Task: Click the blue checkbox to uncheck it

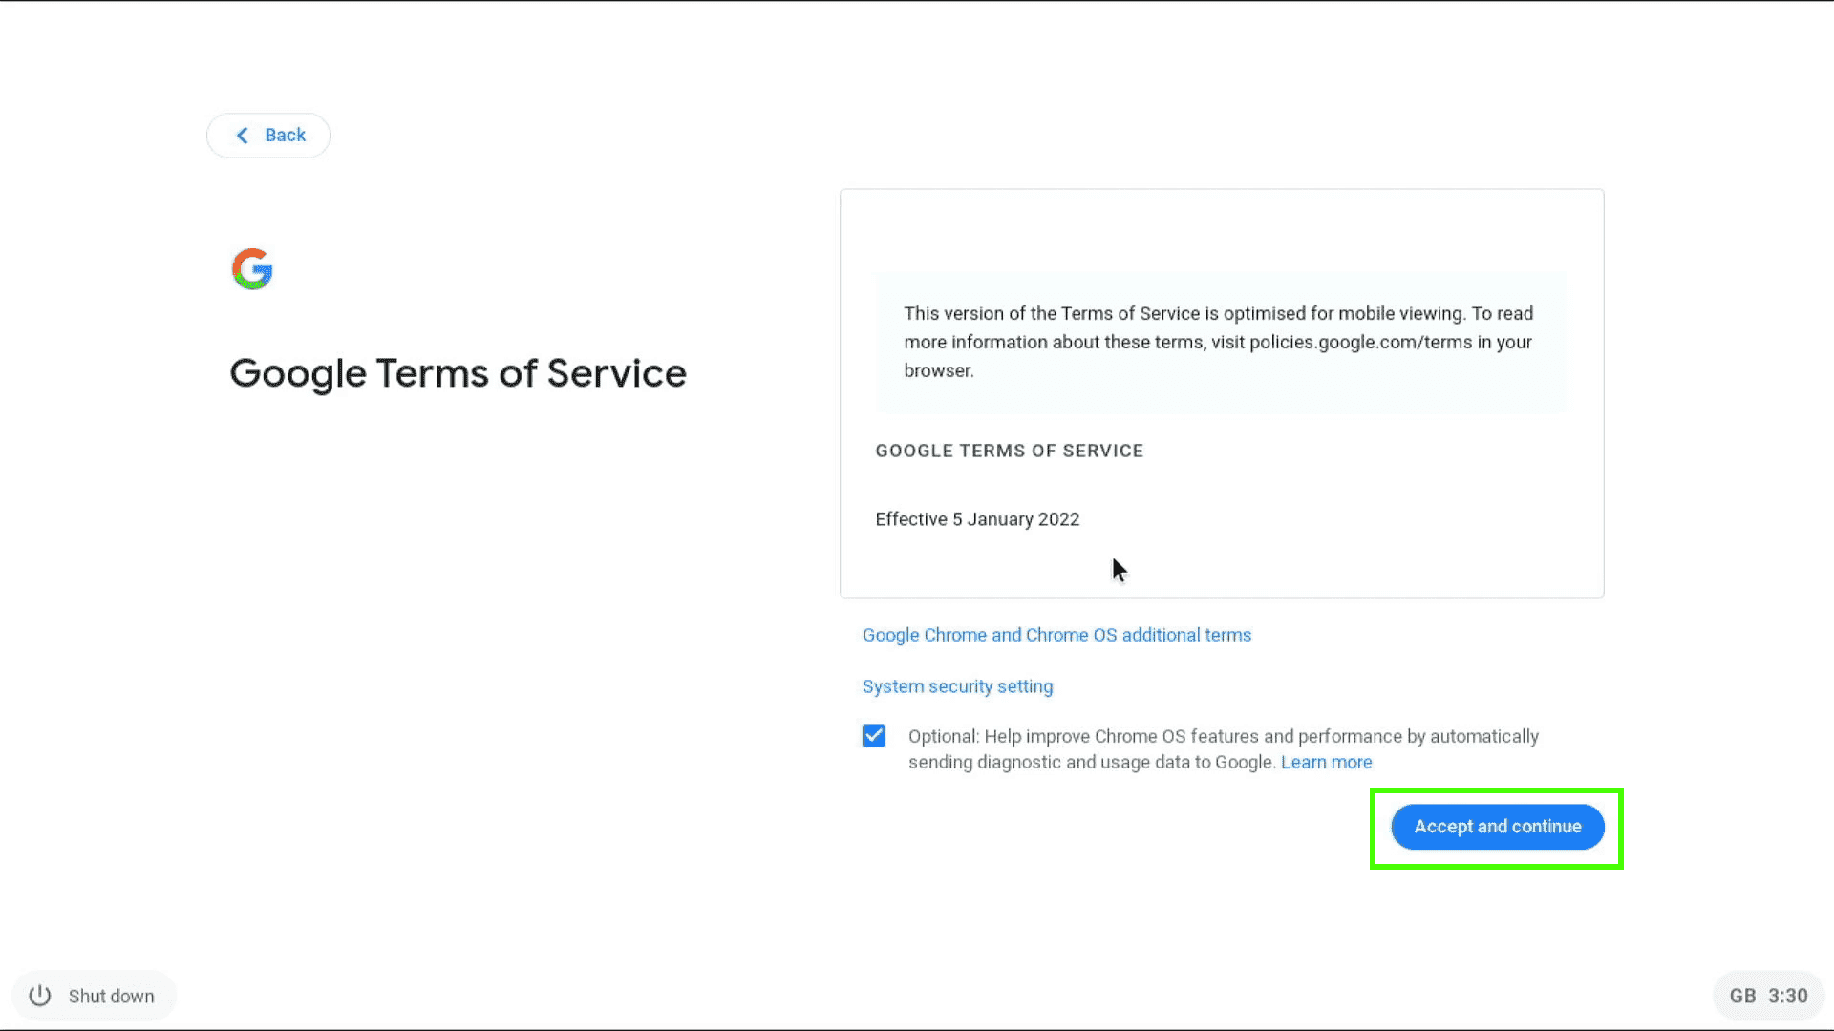Action: pos(874,735)
